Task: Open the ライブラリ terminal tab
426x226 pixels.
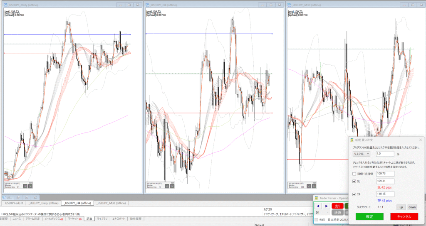Action: point(102,219)
